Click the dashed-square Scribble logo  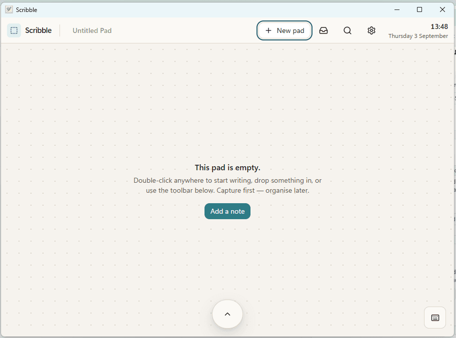click(x=14, y=30)
